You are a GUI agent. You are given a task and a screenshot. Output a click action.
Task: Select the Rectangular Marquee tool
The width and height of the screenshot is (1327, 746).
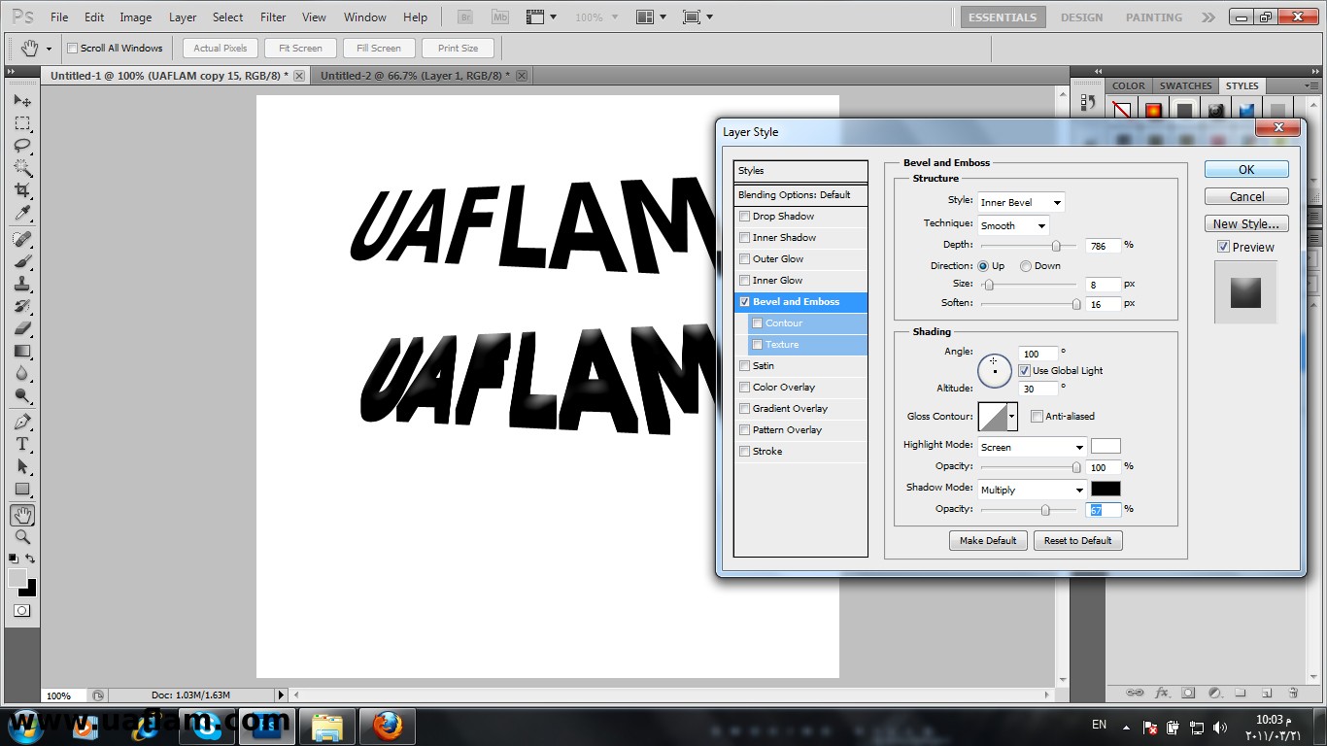[x=22, y=123]
